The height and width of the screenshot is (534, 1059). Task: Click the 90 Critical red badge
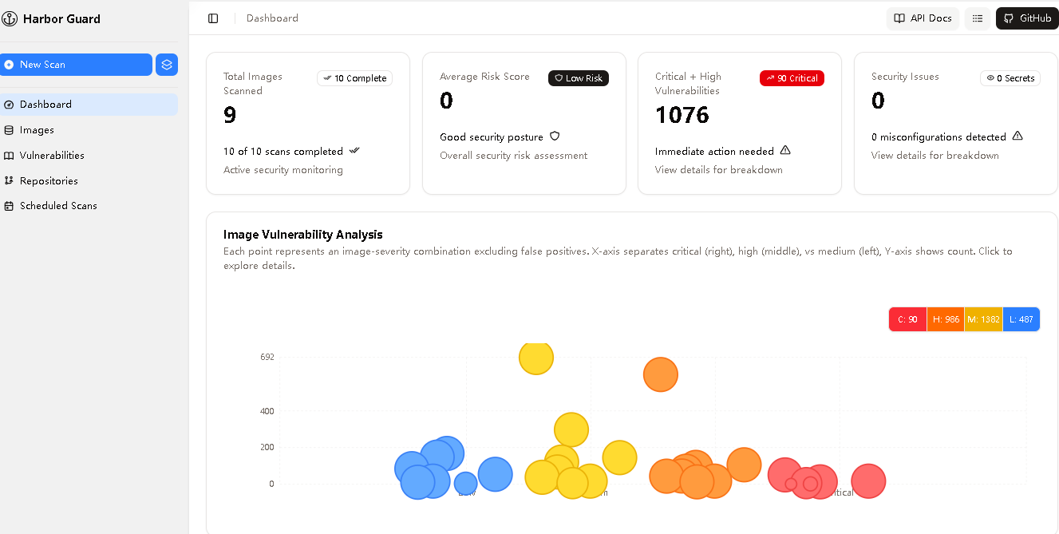pyautogui.click(x=792, y=78)
